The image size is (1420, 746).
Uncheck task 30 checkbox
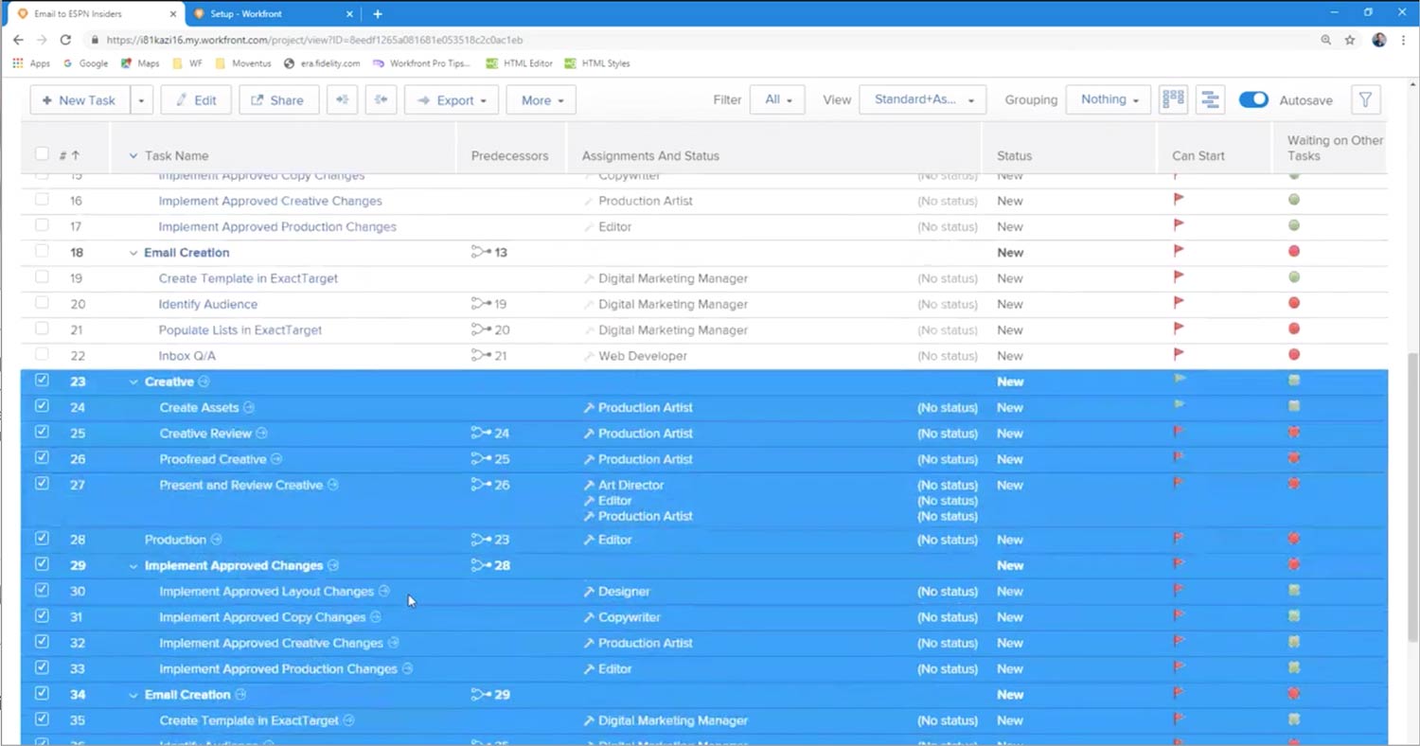[x=42, y=590]
